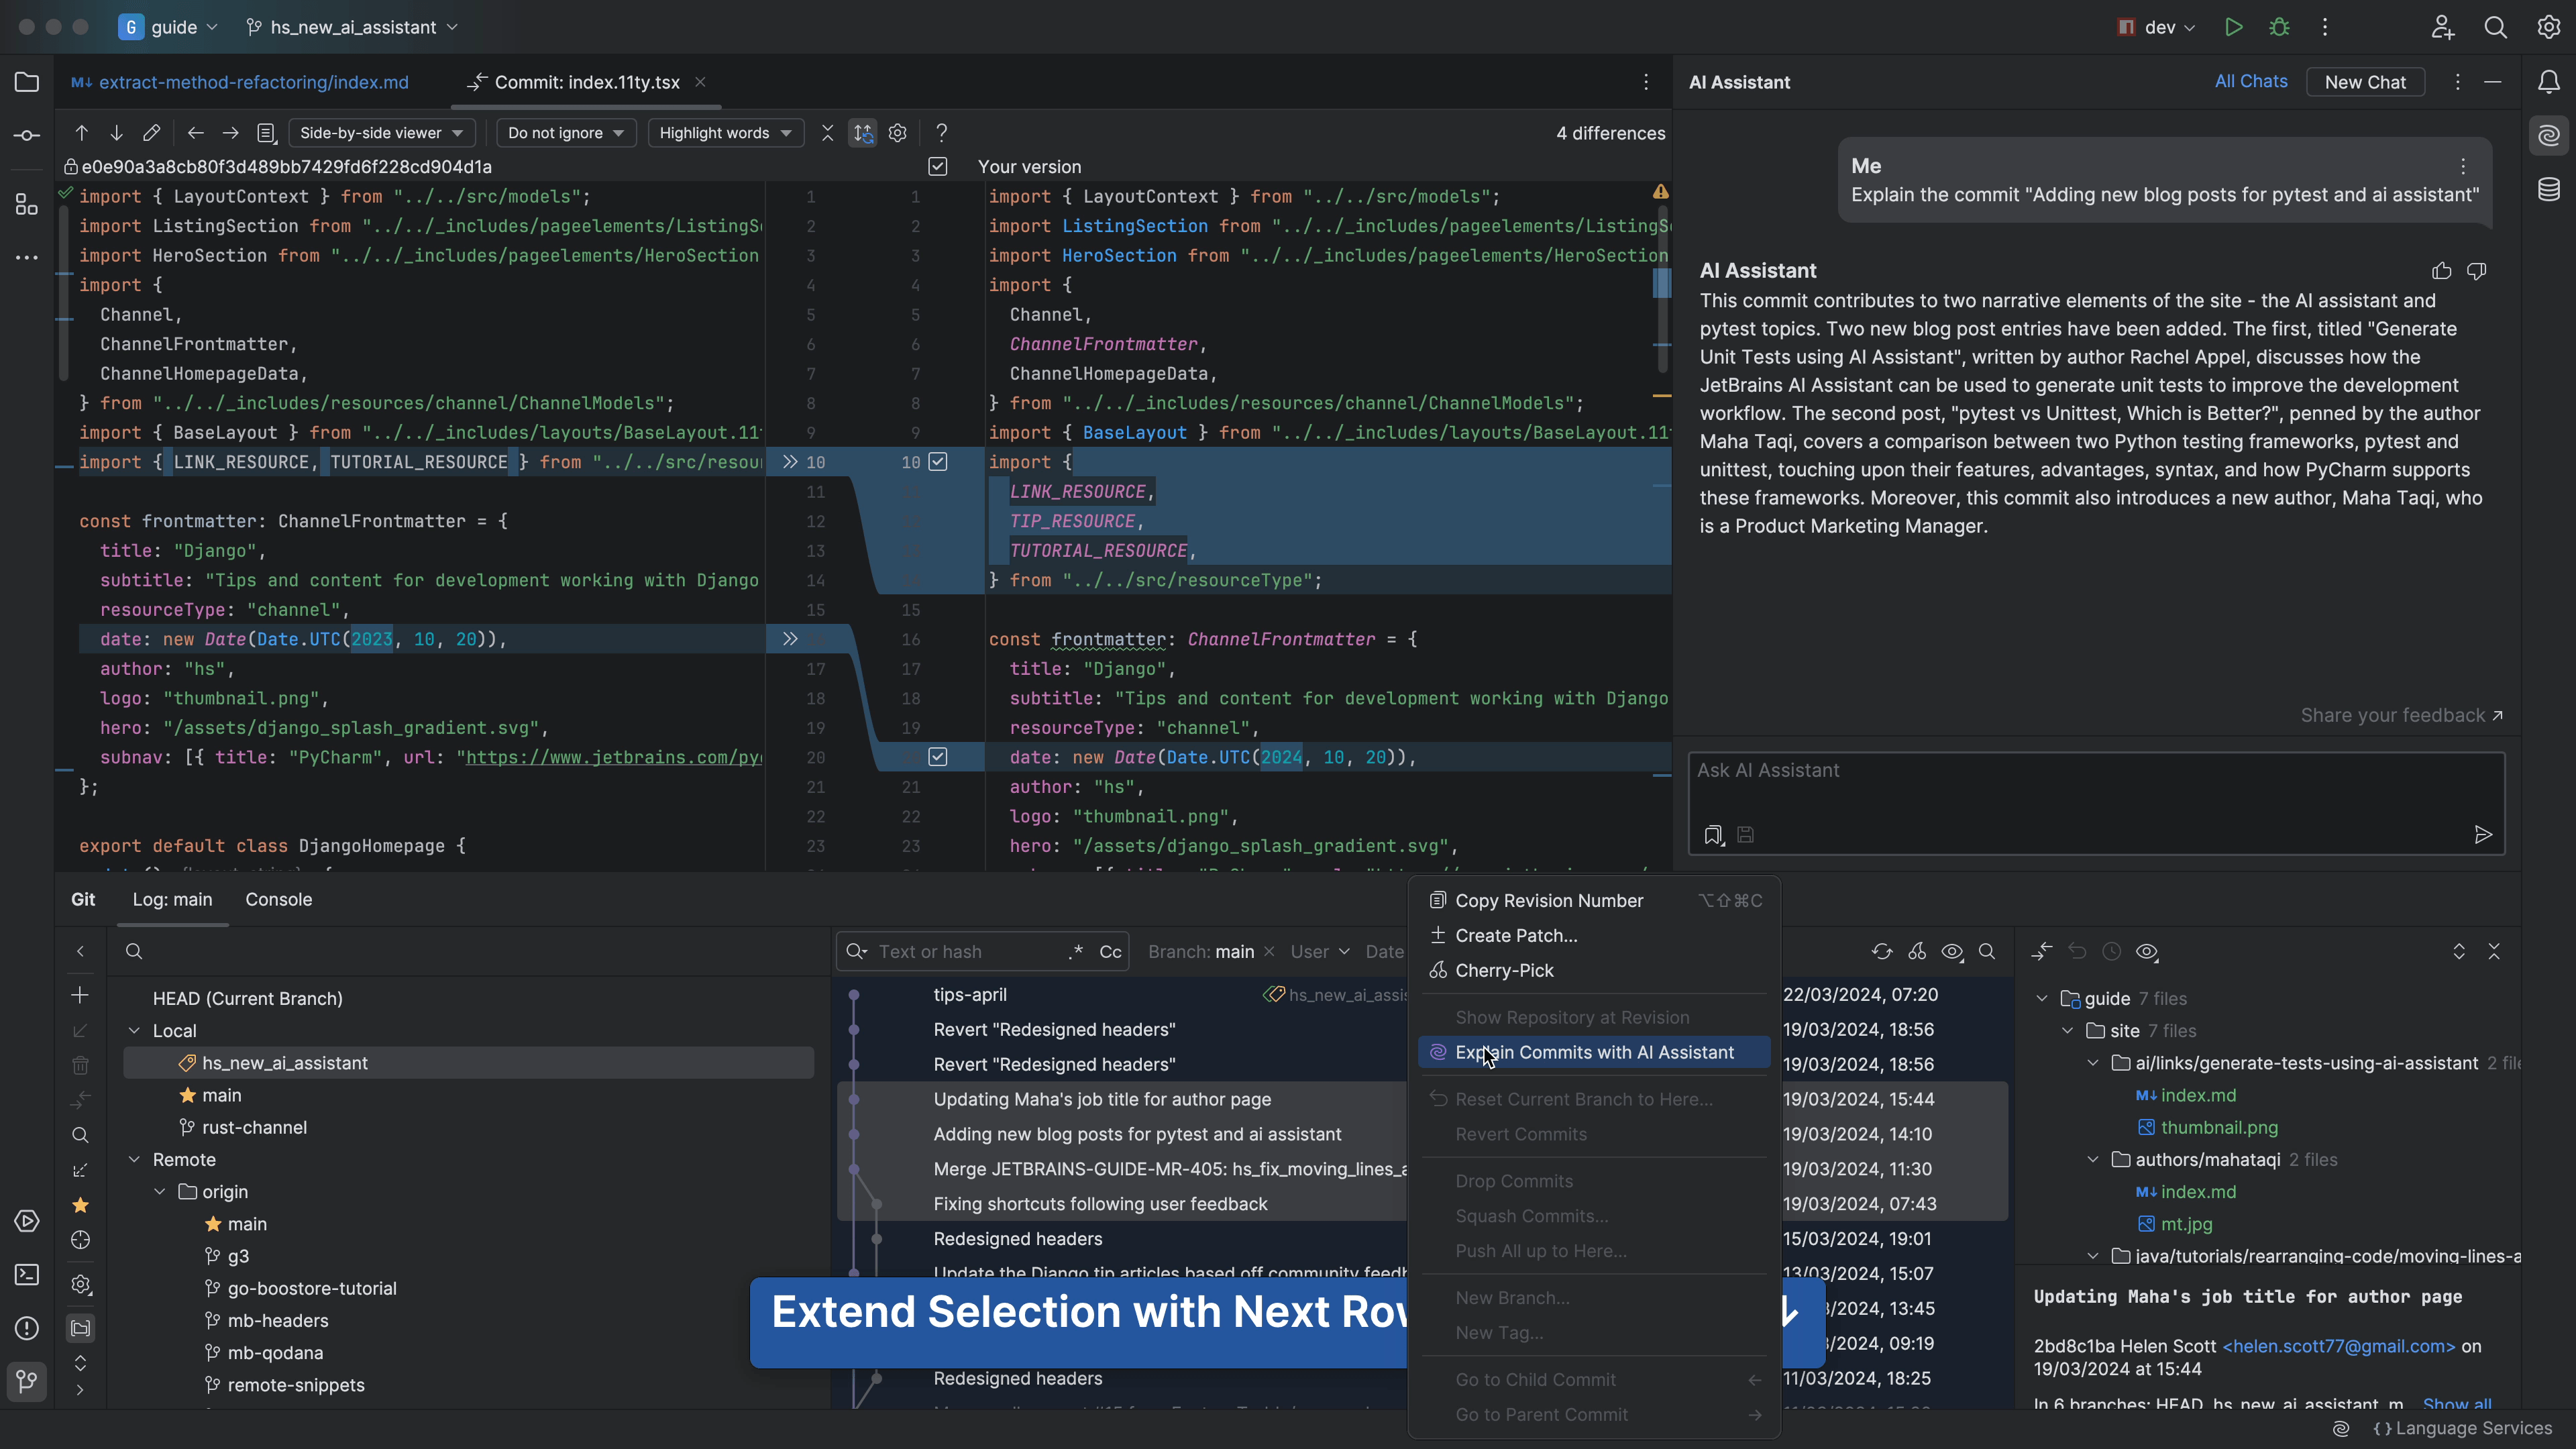The height and width of the screenshot is (1449, 2576).
Task: Toggle synchronized scrolling icon in diff toolbar
Action: 862,133
